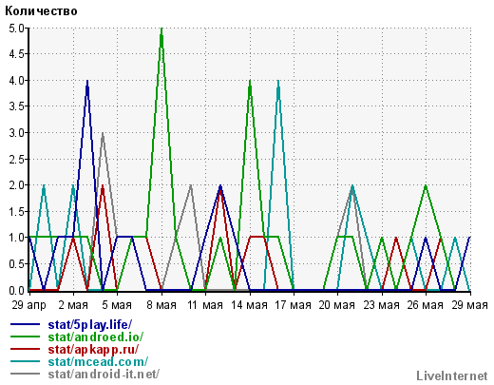Click the 20 мая axis label

coord(336,305)
